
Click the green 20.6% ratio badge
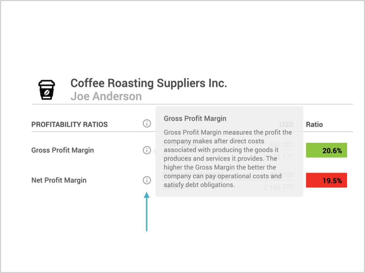(327, 150)
